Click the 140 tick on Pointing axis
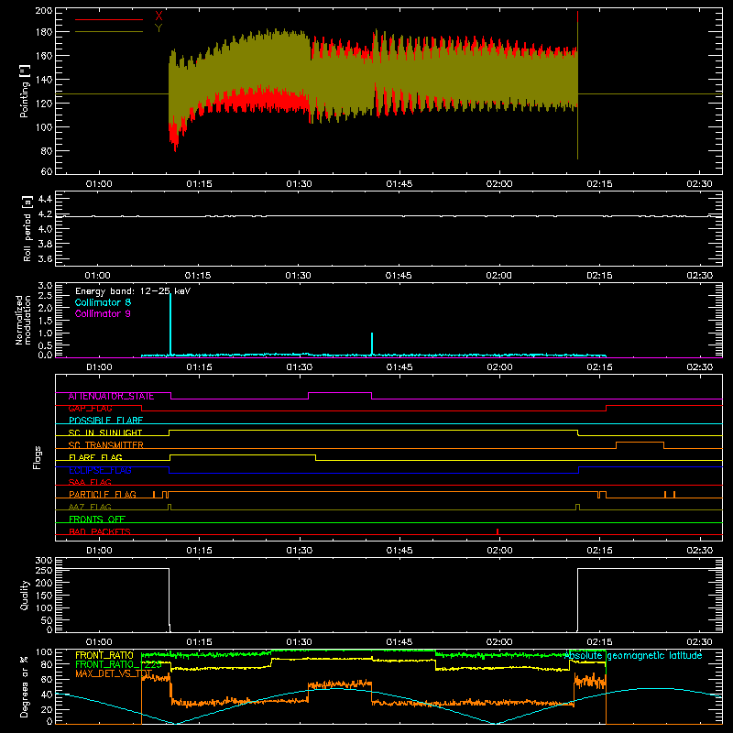The width and height of the screenshot is (733, 733). pos(45,80)
